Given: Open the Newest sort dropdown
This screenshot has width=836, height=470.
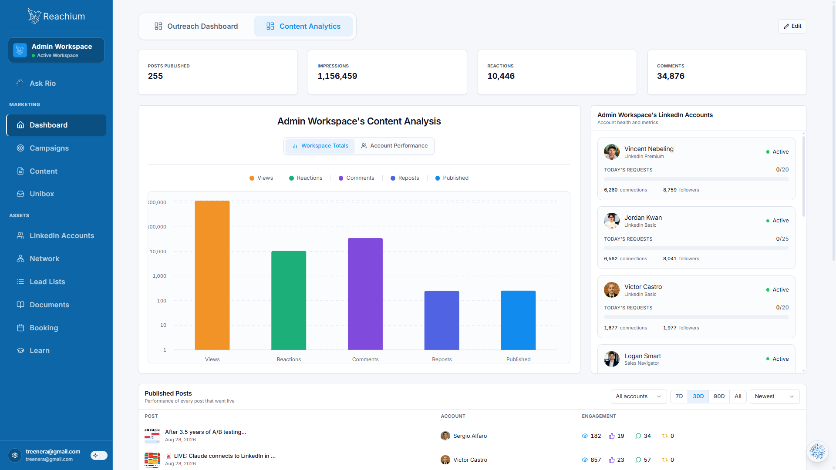Looking at the screenshot, I should (774, 396).
